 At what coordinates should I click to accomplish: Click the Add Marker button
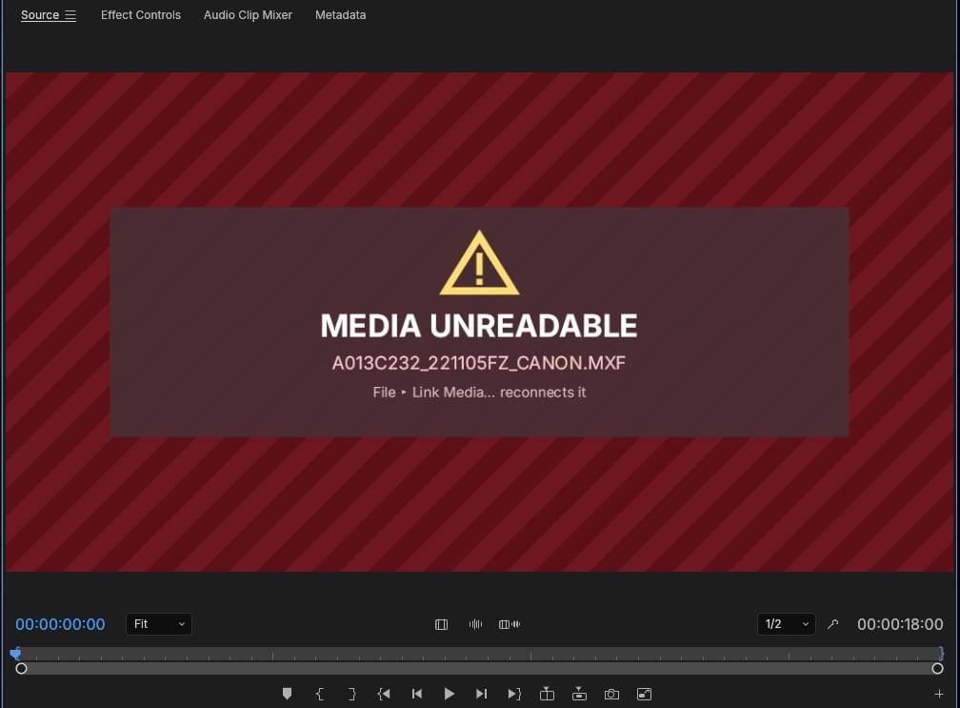[287, 694]
